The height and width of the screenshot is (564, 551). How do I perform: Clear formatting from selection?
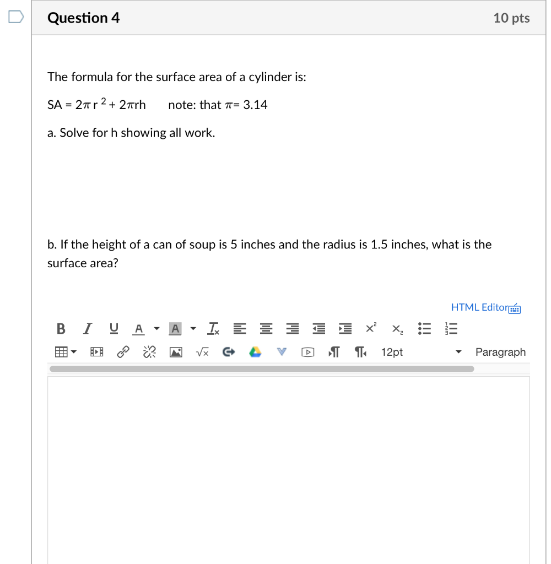213,328
